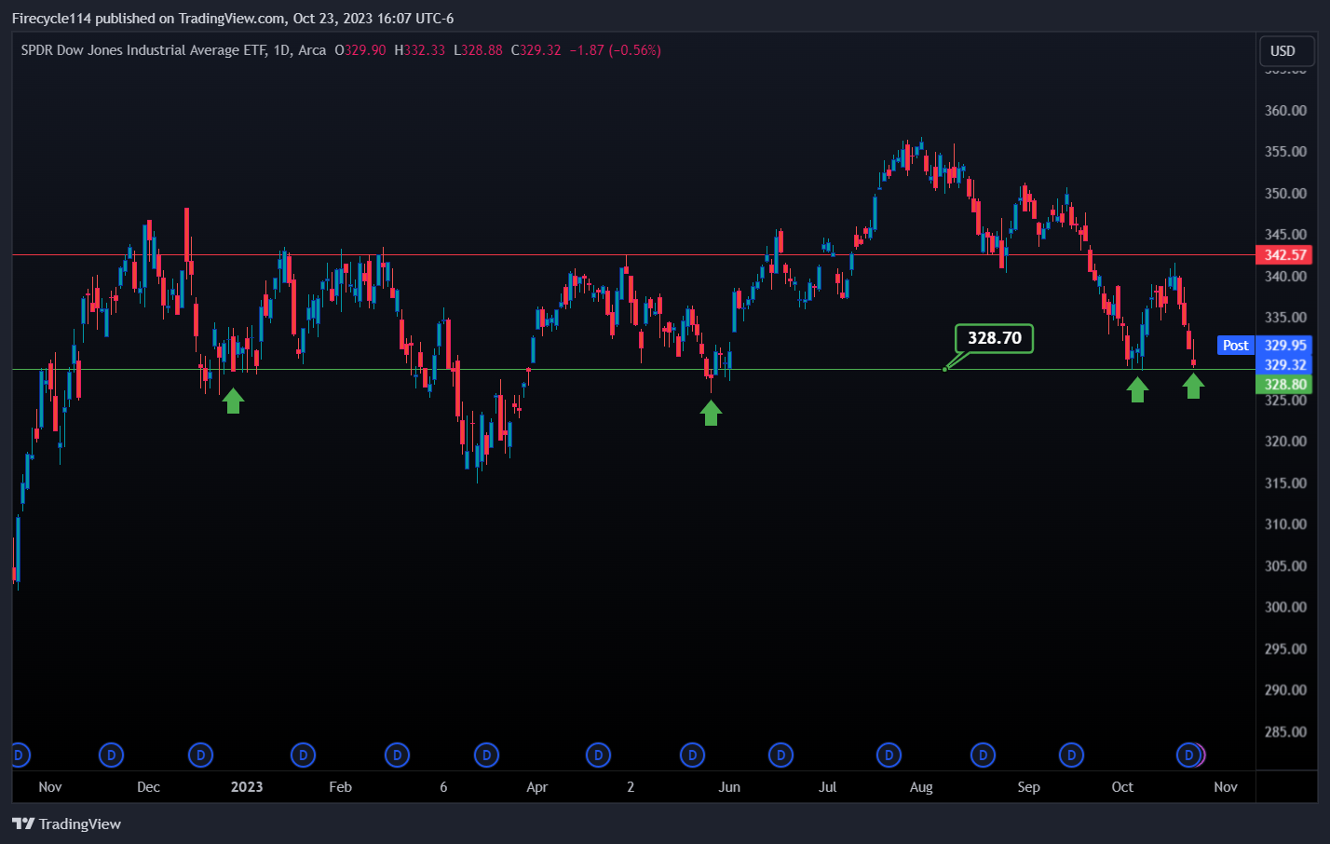Click the 320.00 price scale label
Image resolution: width=1330 pixels, height=844 pixels.
click(x=1285, y=442)
